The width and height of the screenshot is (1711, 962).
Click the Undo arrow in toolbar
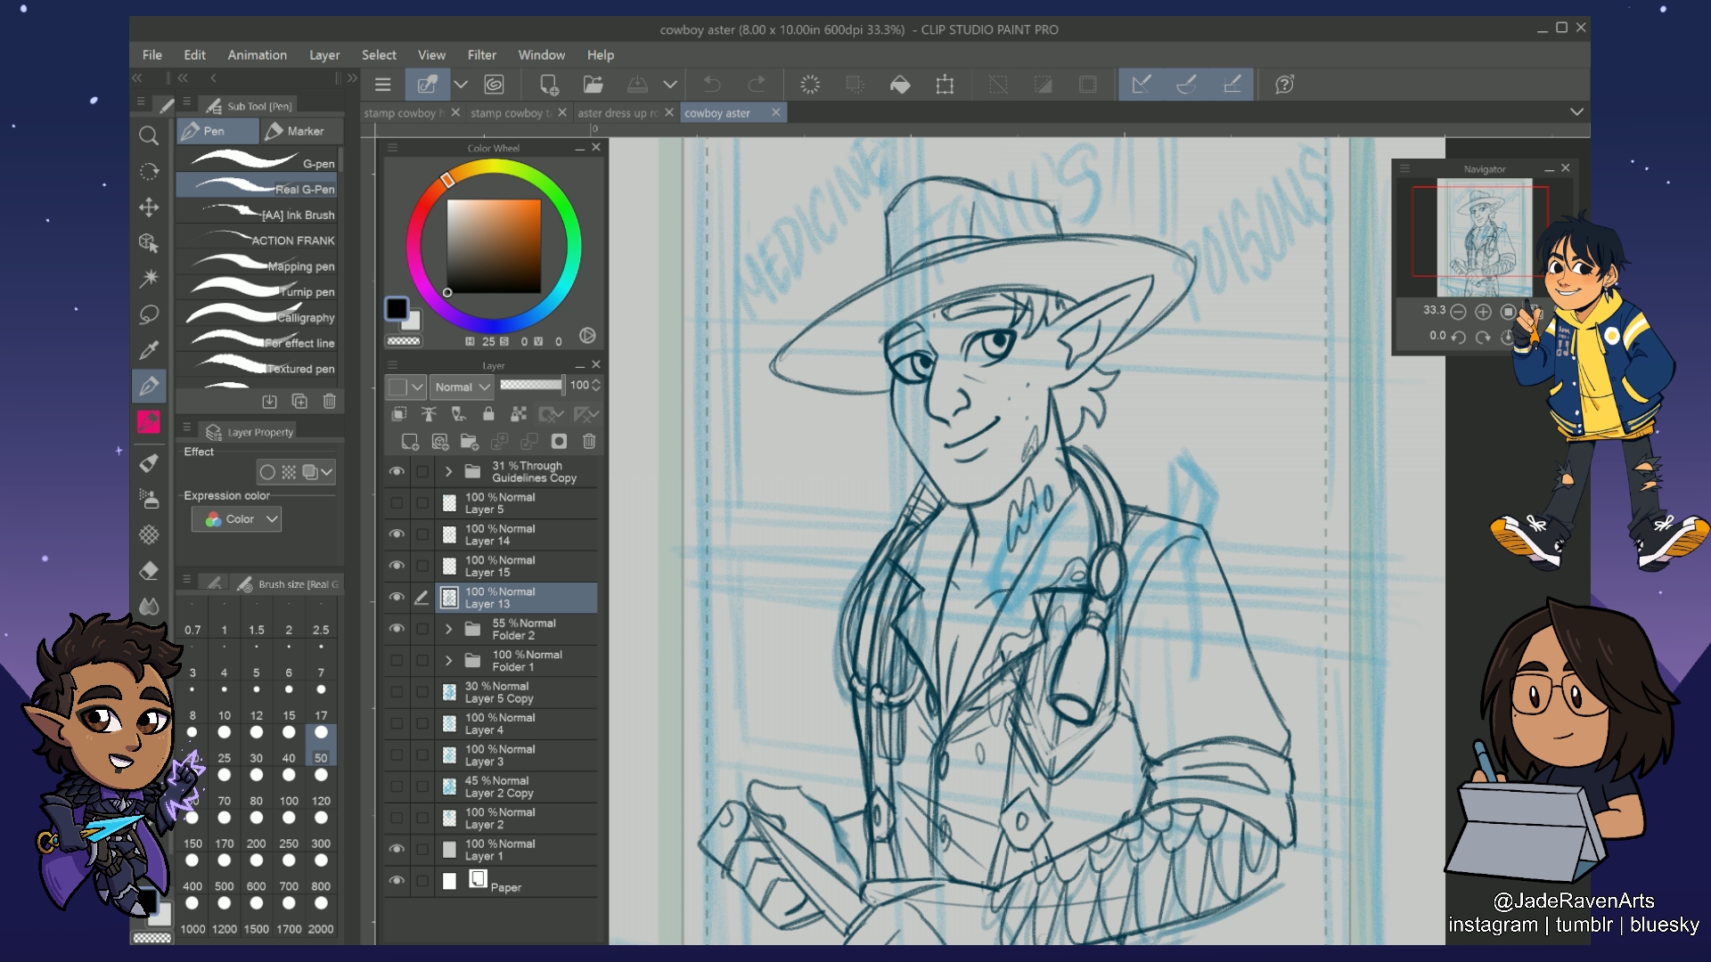click(712, 85)
